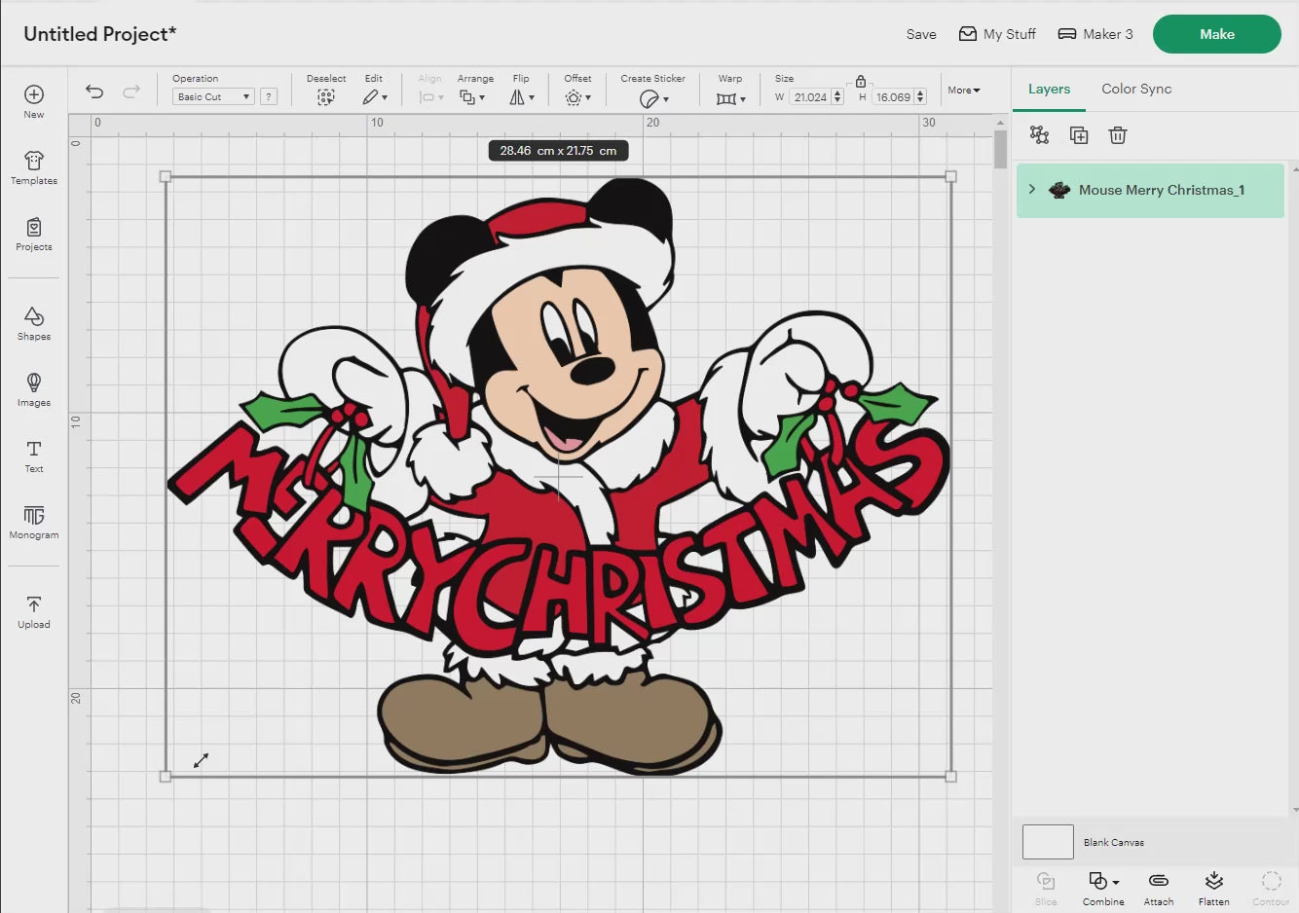
Task: Expand the Mouse Merry Christmas_1 layer
Action: coord(1032,190)
